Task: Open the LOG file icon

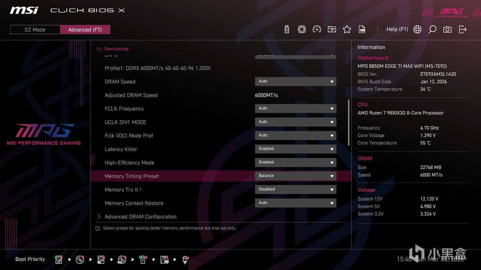Action: (x=362, y=29)
